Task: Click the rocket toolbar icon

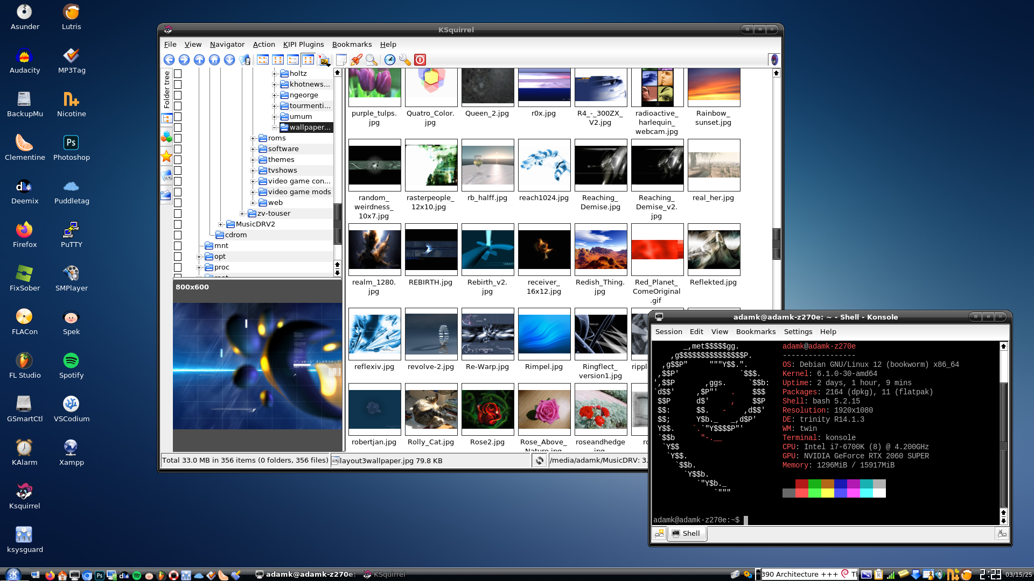Action: [x=357, y=60]
